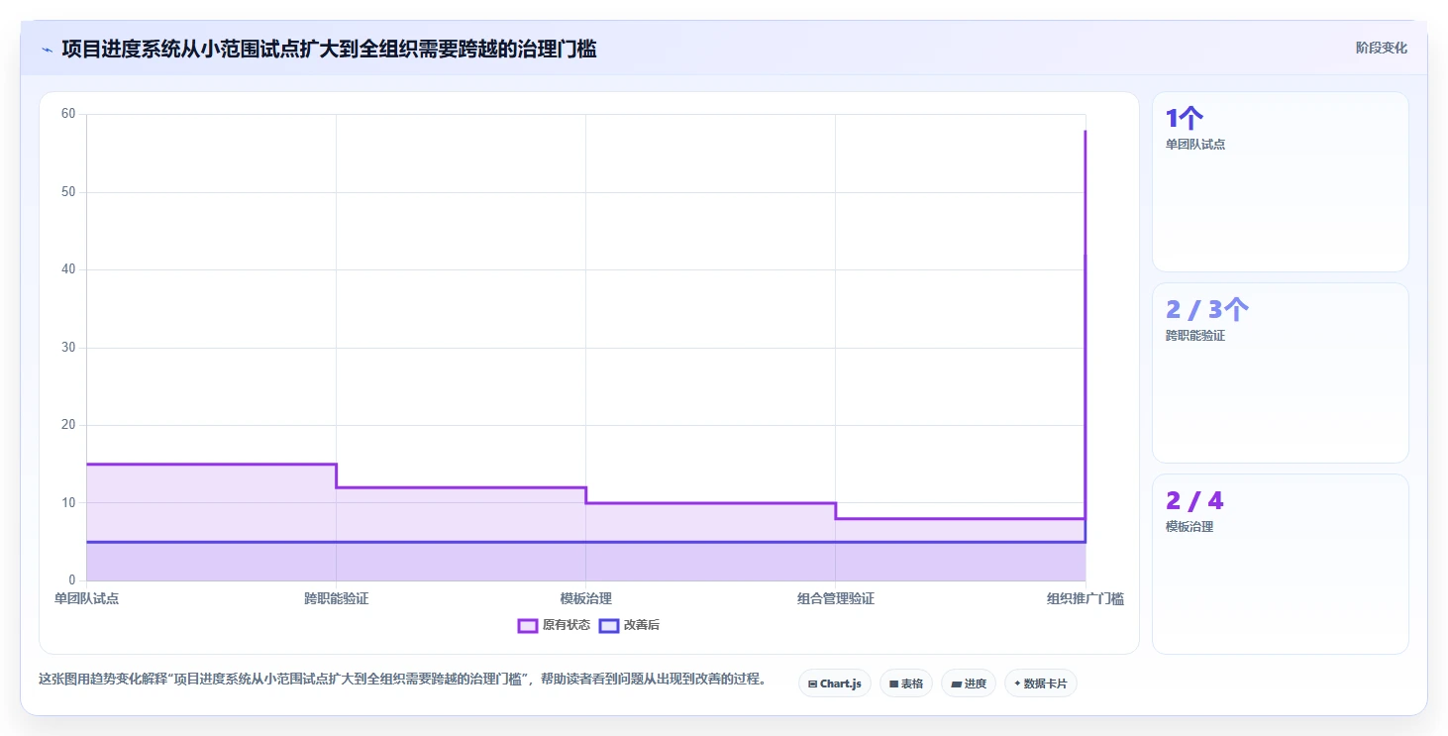Click the 跨职能验证 x-axis label

coord(336,598)
